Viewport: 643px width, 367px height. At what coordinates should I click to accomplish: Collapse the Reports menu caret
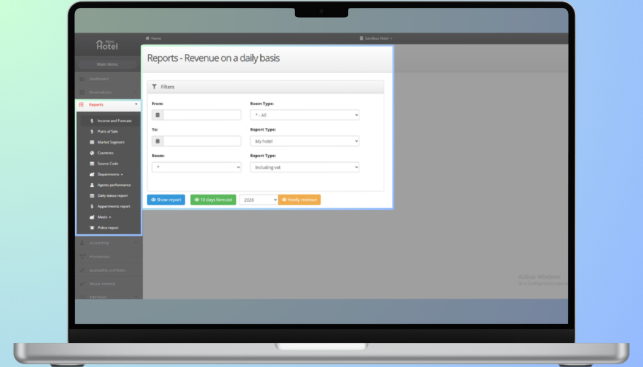click(x=136, y=105)
